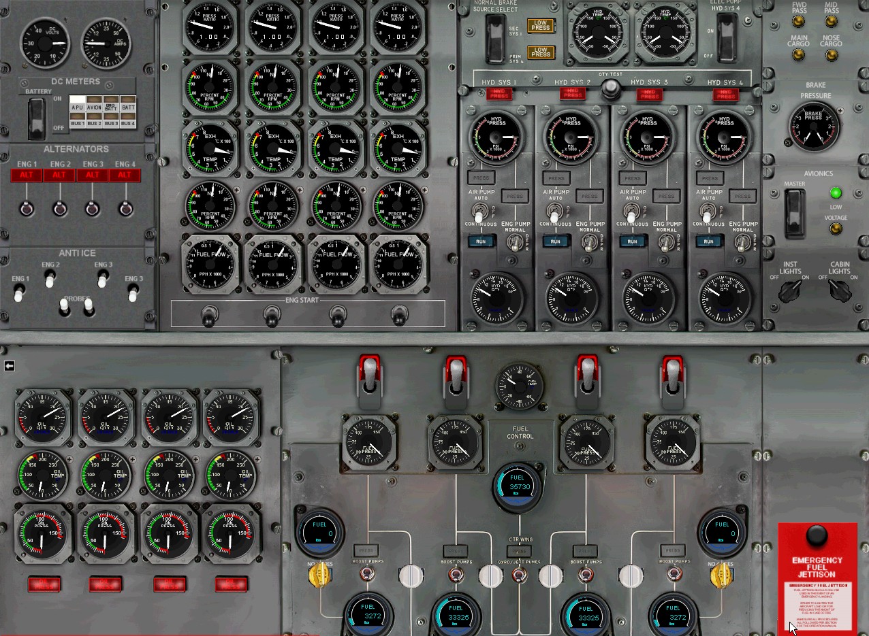The width and height of the screenshot is (869, 636).
Task: Click the small arrow icon above the oil gauges
Action: tap(10, 366)
